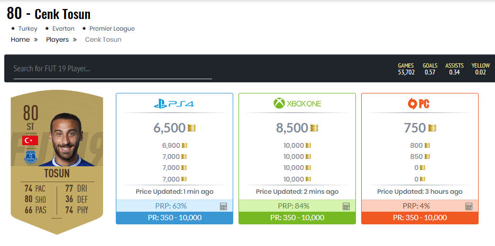The image size is (495, 246).
Task: Click the coin icon beside PS4 6,500 price
Action: pyautogui.click(x=191, y=128)
